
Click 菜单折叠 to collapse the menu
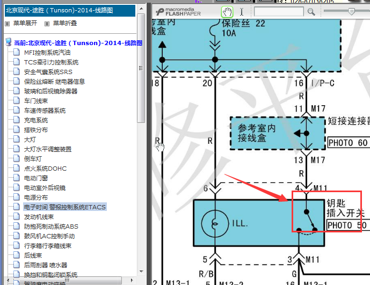click(x=65, y=23)
